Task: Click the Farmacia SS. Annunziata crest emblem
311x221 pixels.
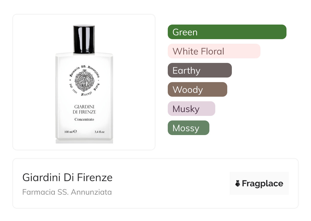Action: [84, 80]
